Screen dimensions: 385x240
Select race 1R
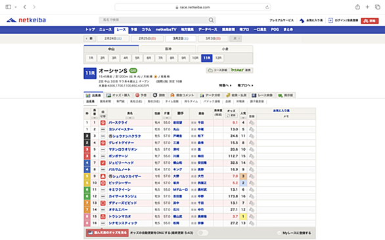click(91, 58)
